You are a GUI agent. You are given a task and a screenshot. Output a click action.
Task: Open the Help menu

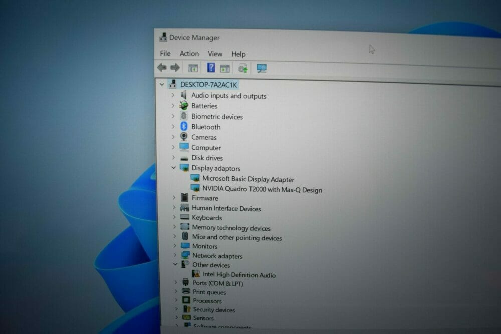coord(238,54)
